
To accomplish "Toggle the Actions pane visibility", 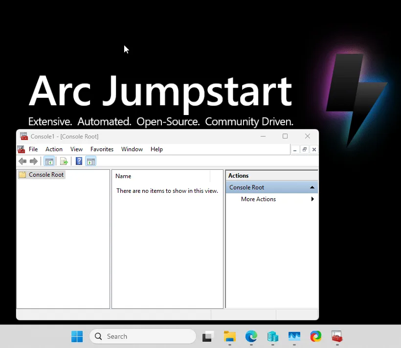I will (x=91, y=161).
